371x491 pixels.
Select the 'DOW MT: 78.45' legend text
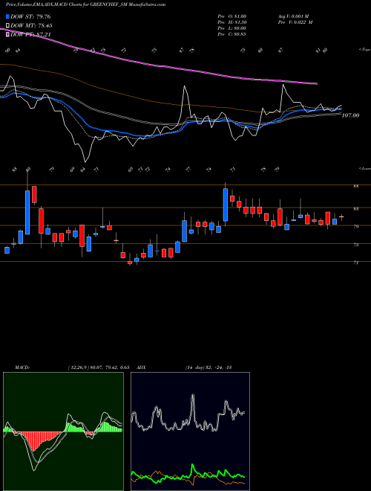32,26
